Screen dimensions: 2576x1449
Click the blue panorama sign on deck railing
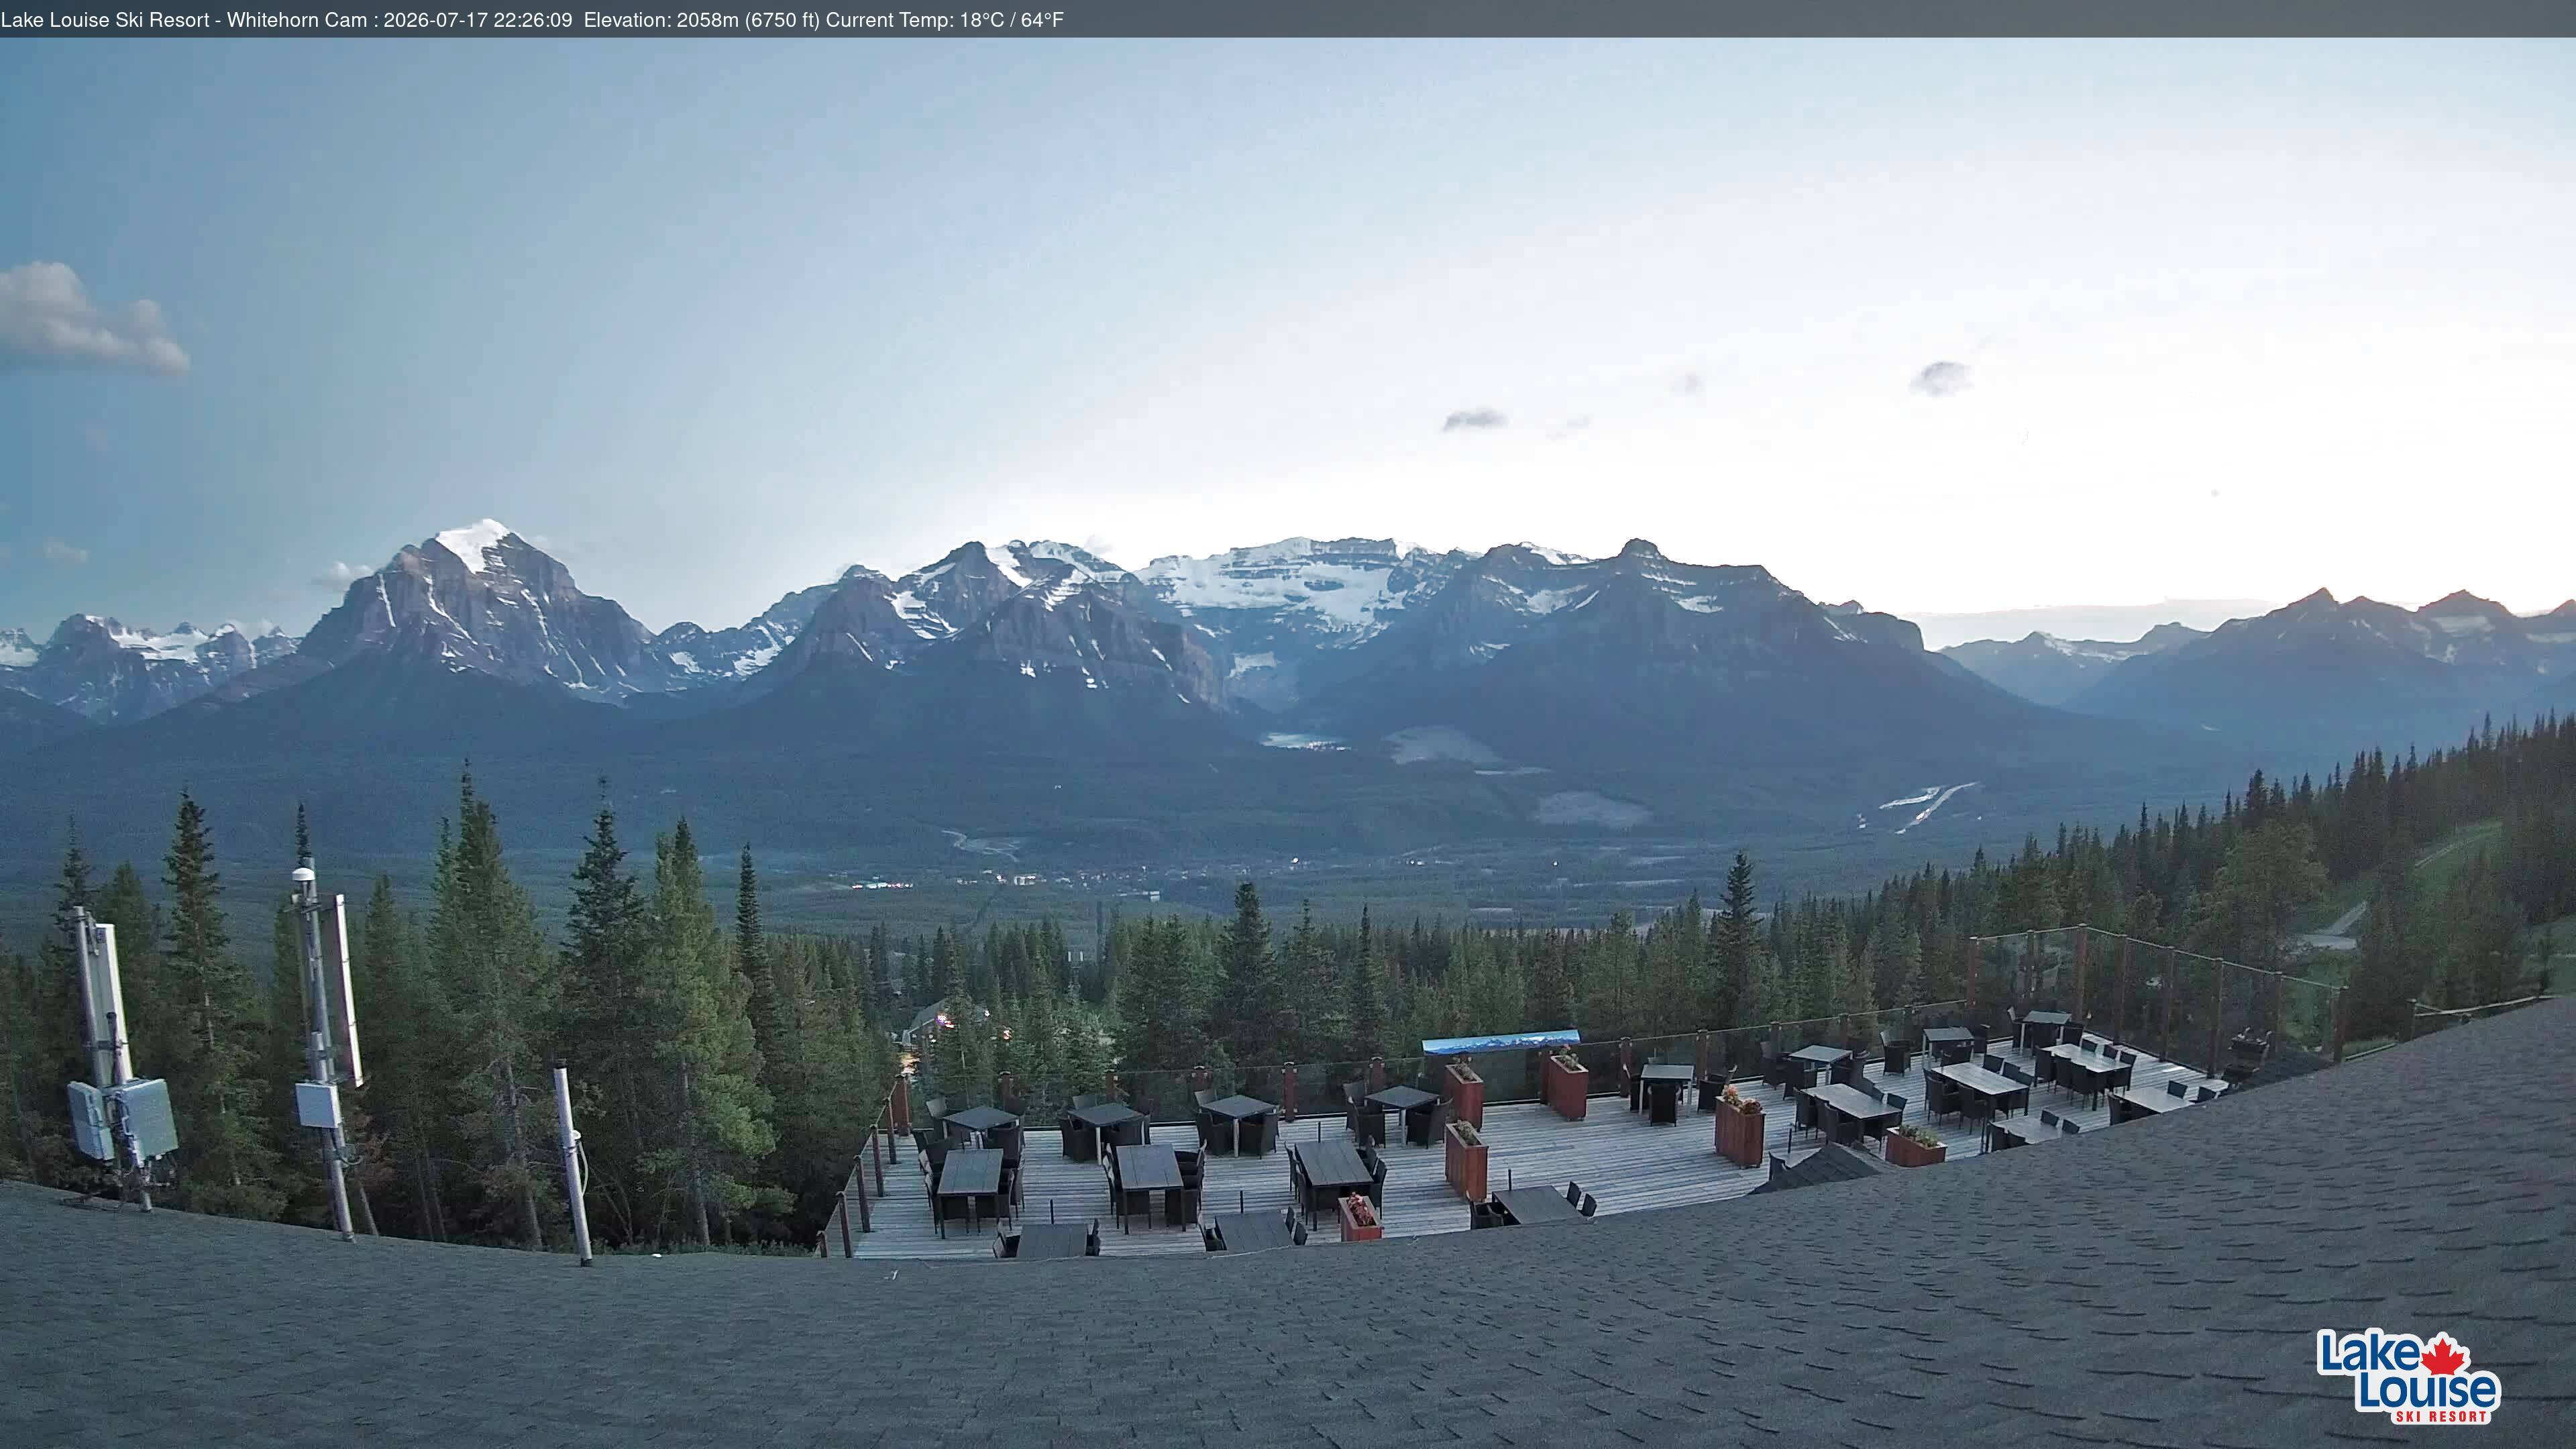[x=1500, y=1041]
